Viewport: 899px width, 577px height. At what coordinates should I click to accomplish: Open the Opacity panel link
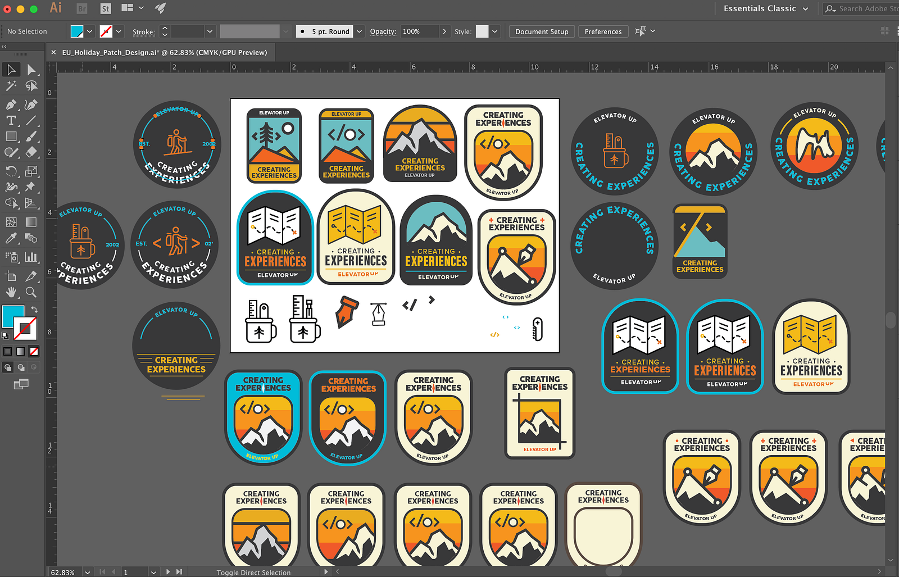pyautogui.click(x=383, y=32)
